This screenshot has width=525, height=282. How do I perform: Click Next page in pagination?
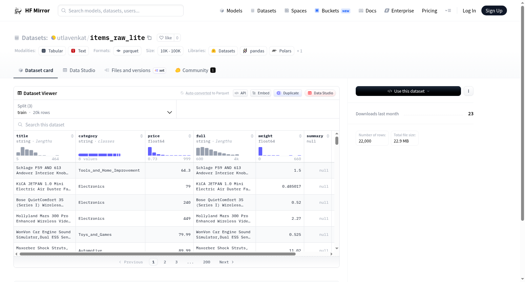227,262
